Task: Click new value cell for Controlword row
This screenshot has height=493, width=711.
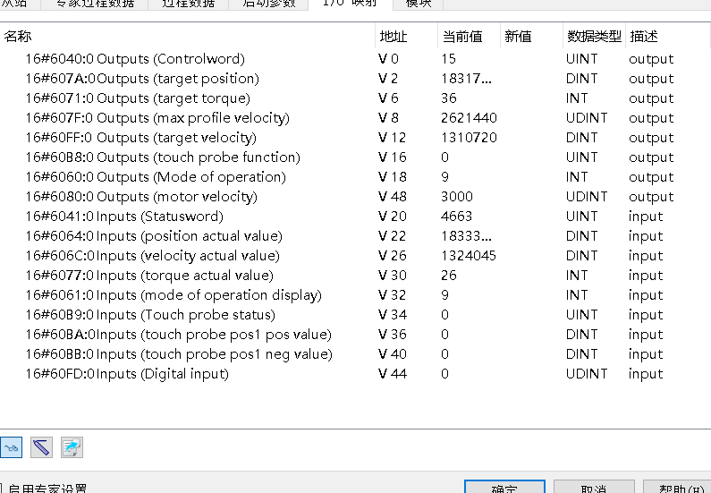Action: point(531,59)
